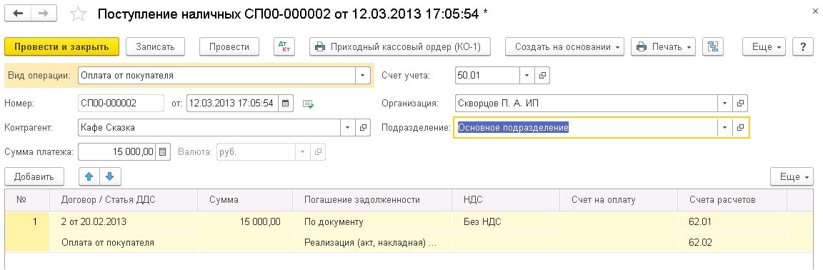Open calendar picker for document date
Image resolution: width=823 pixels, height=270 pixels.
[285, 104]
